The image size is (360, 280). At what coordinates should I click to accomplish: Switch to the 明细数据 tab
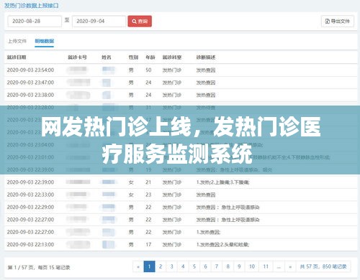[45, 41]
